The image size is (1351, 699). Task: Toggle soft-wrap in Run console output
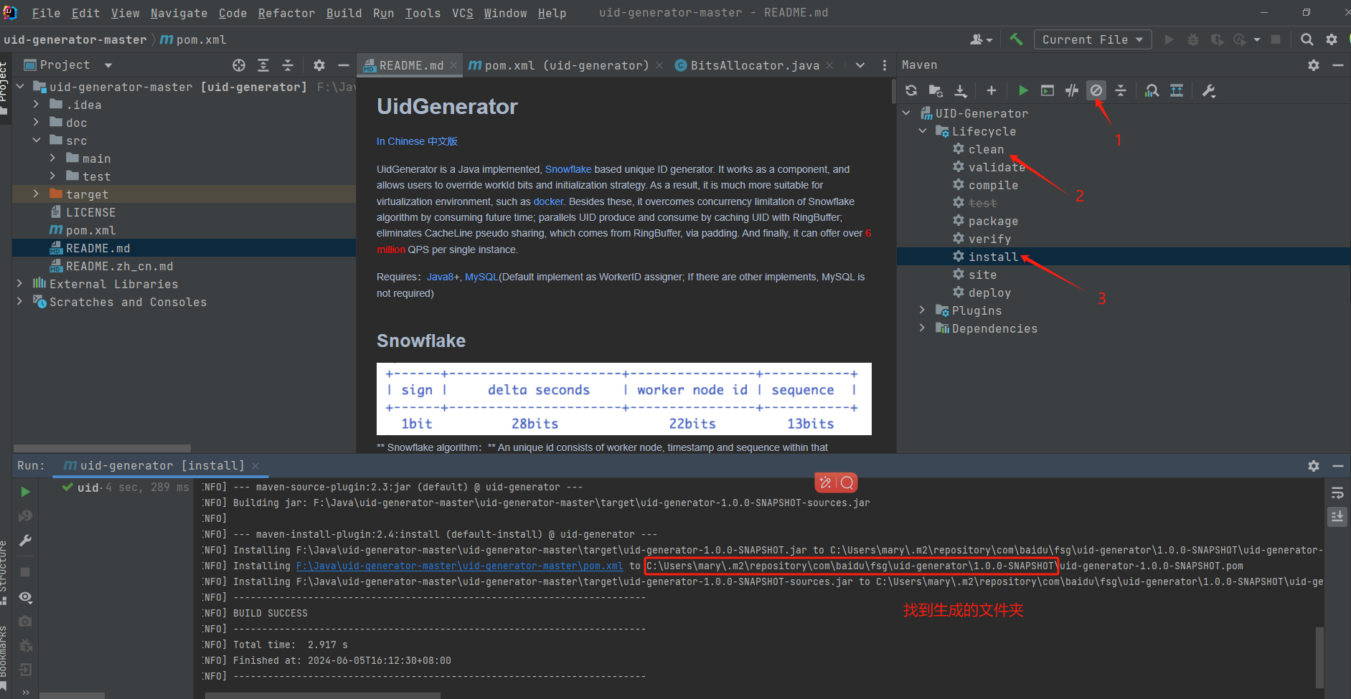tap(1337, 493)
